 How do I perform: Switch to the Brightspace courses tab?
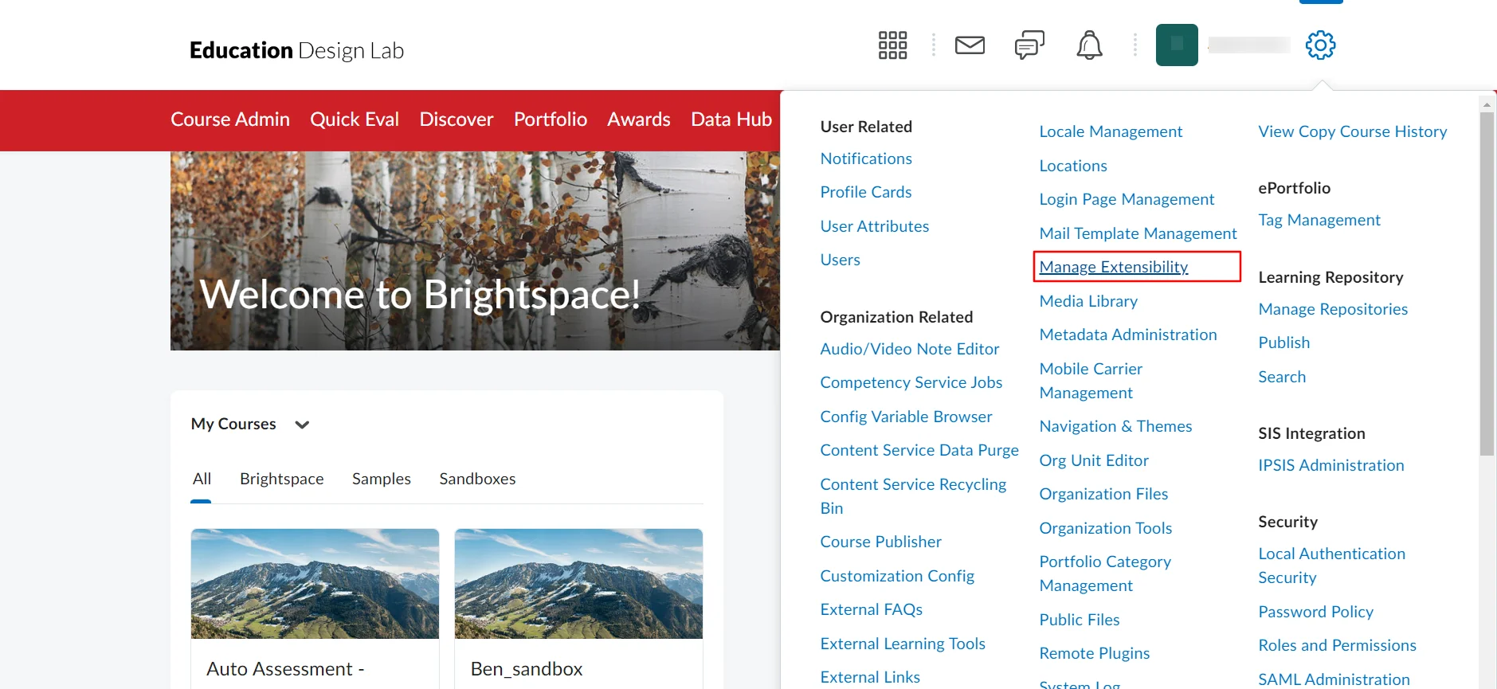coord(282,479)
